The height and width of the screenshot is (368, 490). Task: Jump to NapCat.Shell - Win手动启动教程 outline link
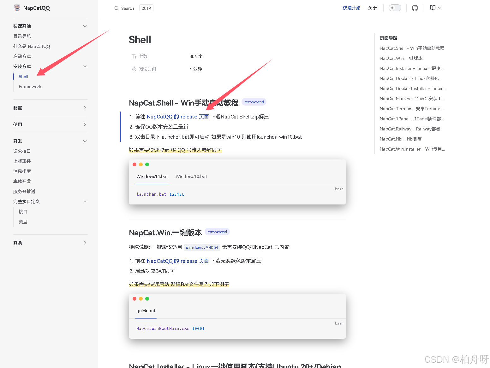click(412, 48)
